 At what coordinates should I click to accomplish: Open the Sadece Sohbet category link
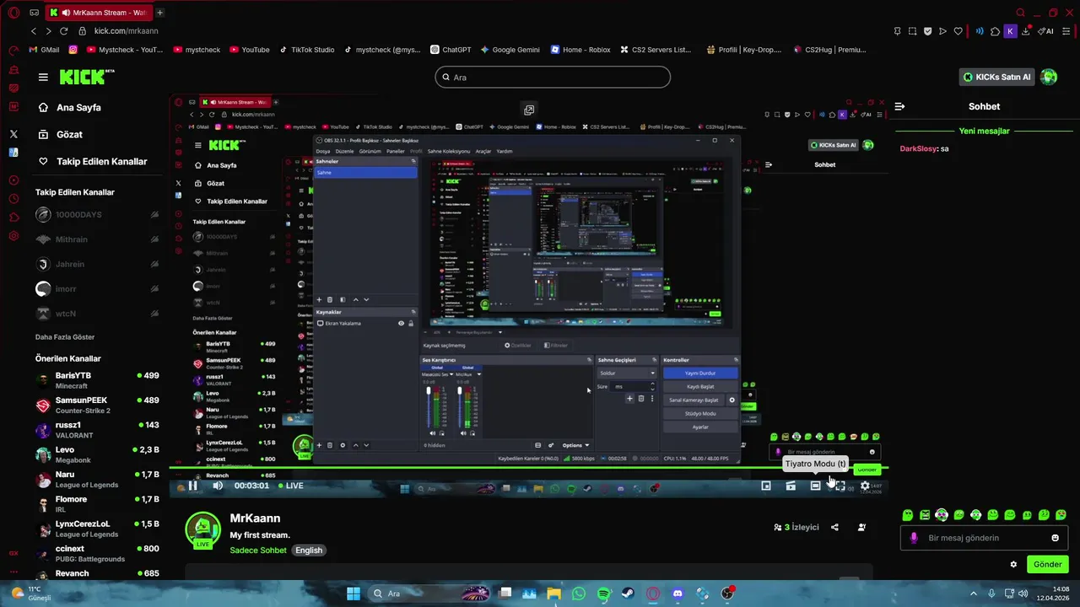(258, 551)
